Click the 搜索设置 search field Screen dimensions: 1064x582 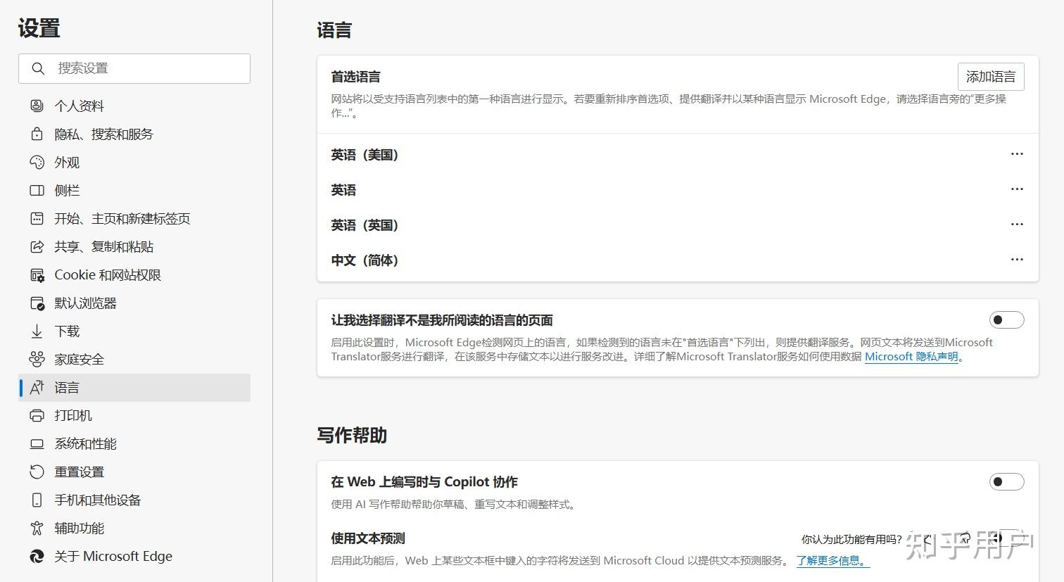pyautogui.click(x=134, y=68)
